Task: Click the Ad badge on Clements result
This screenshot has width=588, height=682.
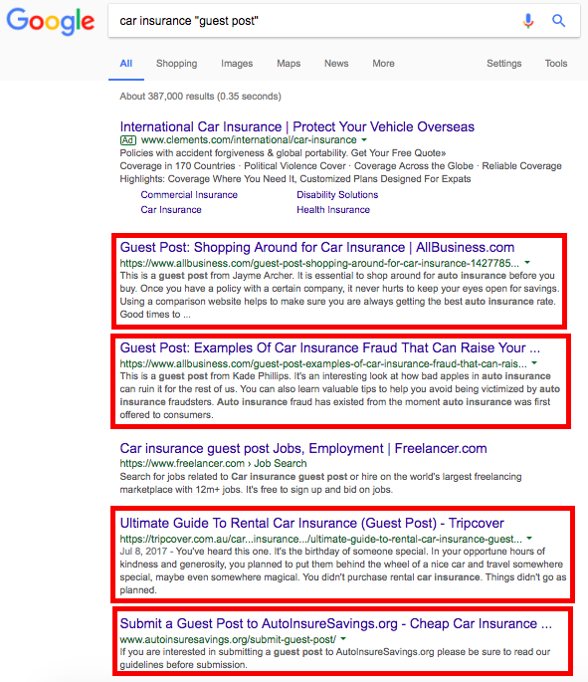Action: click(128, 140)
